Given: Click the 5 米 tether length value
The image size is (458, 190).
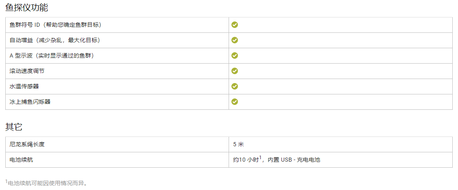Looking at the screenshot, I should 238,144.
